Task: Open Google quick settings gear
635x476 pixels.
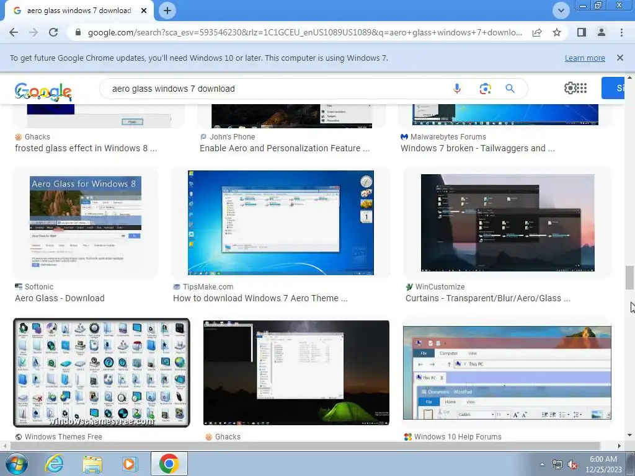Action: coord(571,88)
